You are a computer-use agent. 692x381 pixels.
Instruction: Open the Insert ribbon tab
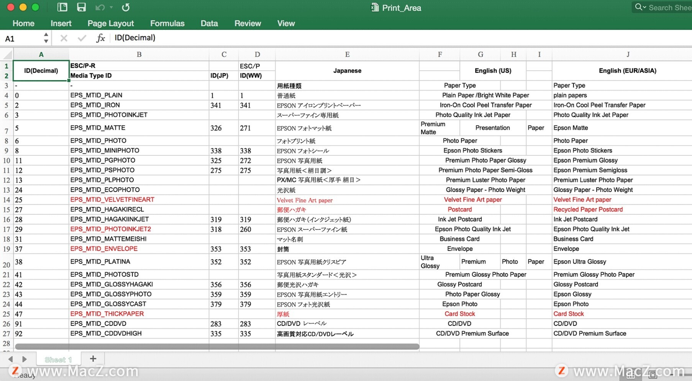[61, 23]
